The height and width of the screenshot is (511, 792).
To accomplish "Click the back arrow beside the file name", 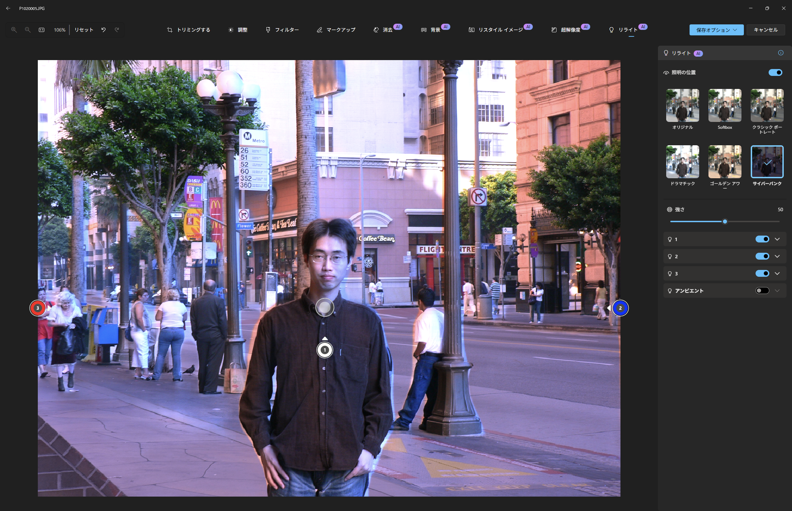I will [x=8, y=8].
